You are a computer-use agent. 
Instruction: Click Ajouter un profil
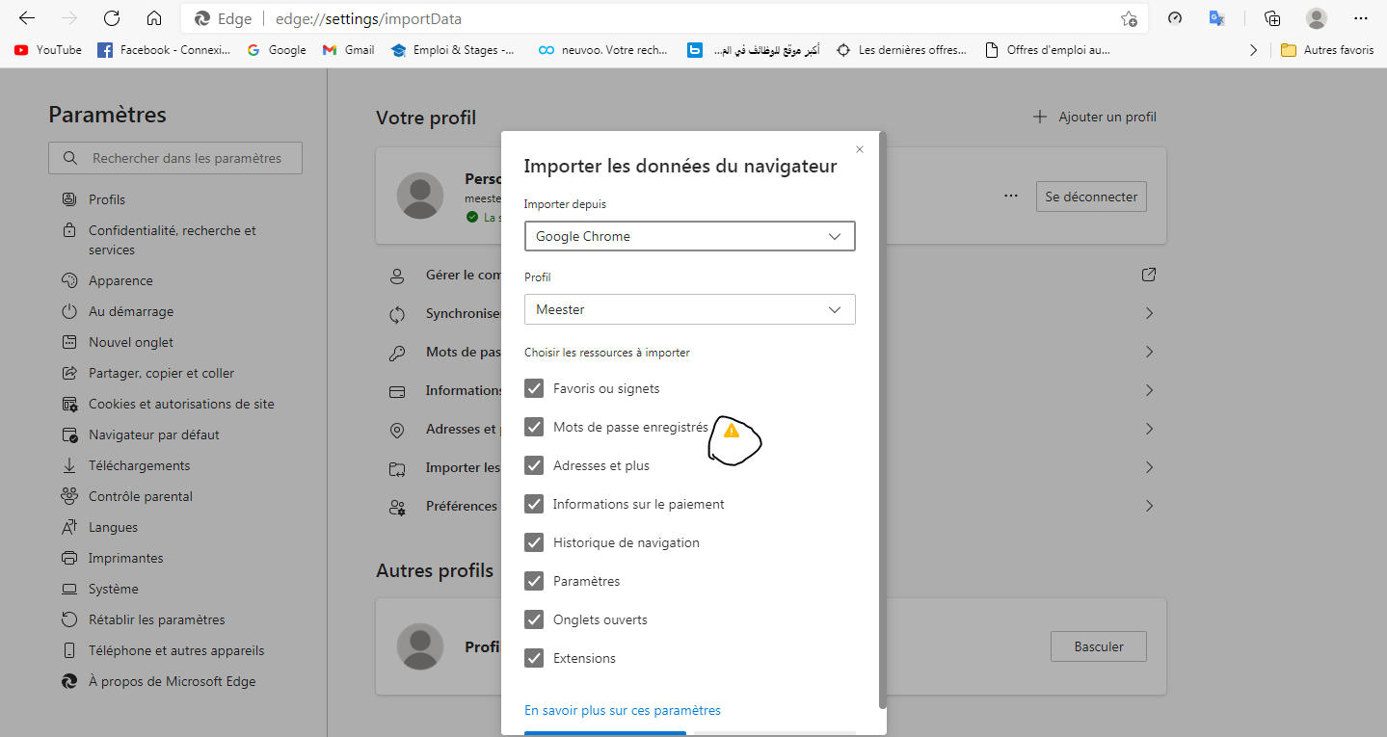point(1094,117)
